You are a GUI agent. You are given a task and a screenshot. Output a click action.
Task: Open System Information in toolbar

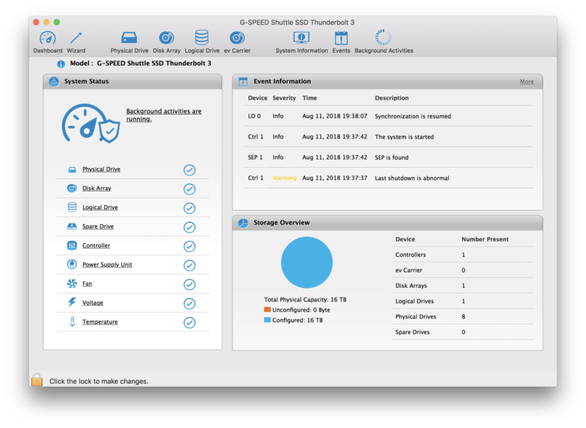click(301, 38)
